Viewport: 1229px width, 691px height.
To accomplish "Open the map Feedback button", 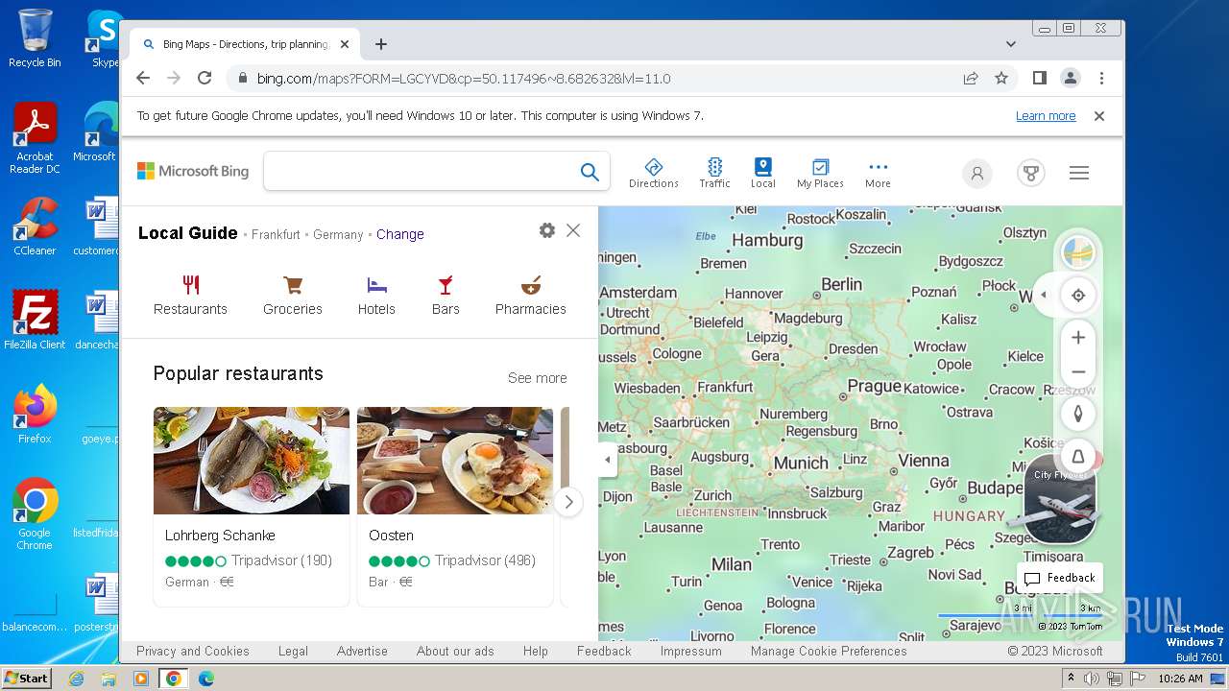I will 1060,578.
